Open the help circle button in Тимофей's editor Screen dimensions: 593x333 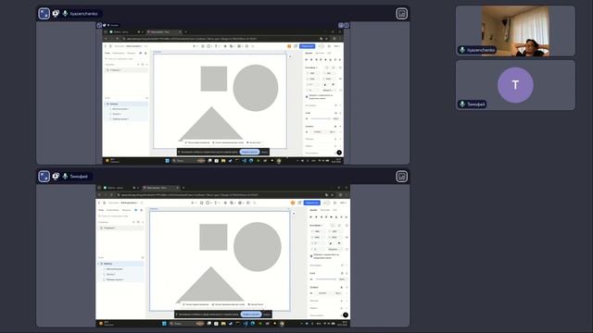point(346,314)
